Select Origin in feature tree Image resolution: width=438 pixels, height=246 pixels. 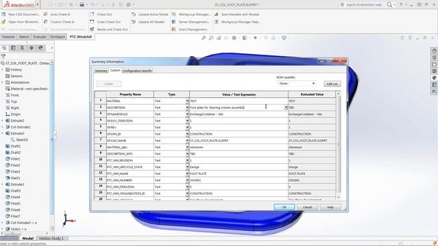point(15,114)
